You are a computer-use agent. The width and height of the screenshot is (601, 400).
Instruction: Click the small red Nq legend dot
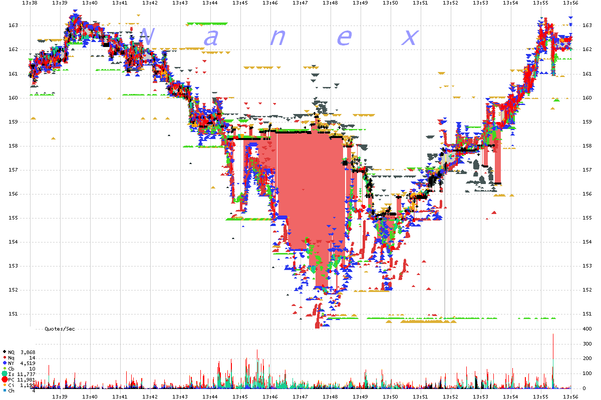click(5, 357)
